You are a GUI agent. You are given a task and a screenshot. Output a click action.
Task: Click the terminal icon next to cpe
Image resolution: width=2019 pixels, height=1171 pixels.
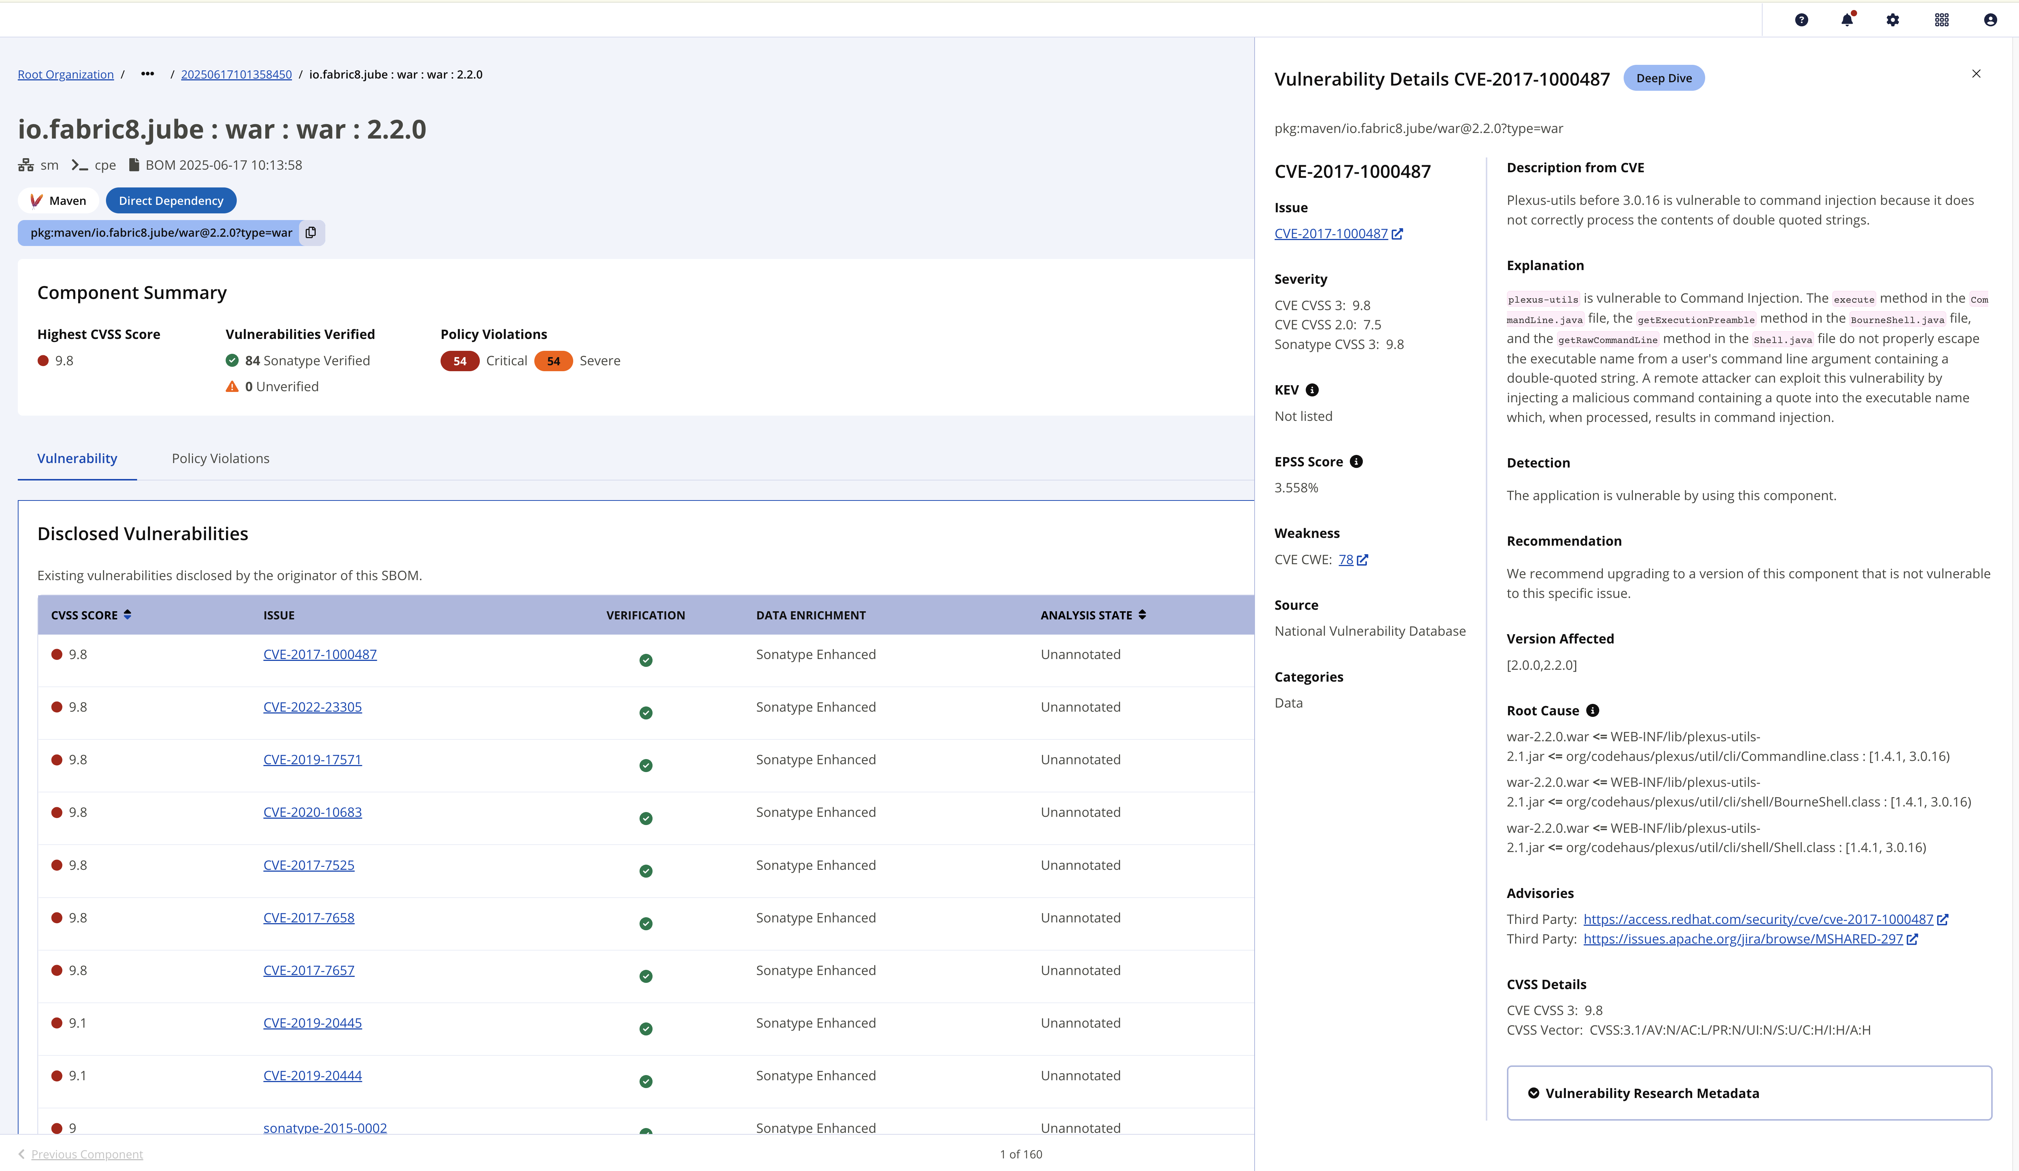tap(79, 165)
